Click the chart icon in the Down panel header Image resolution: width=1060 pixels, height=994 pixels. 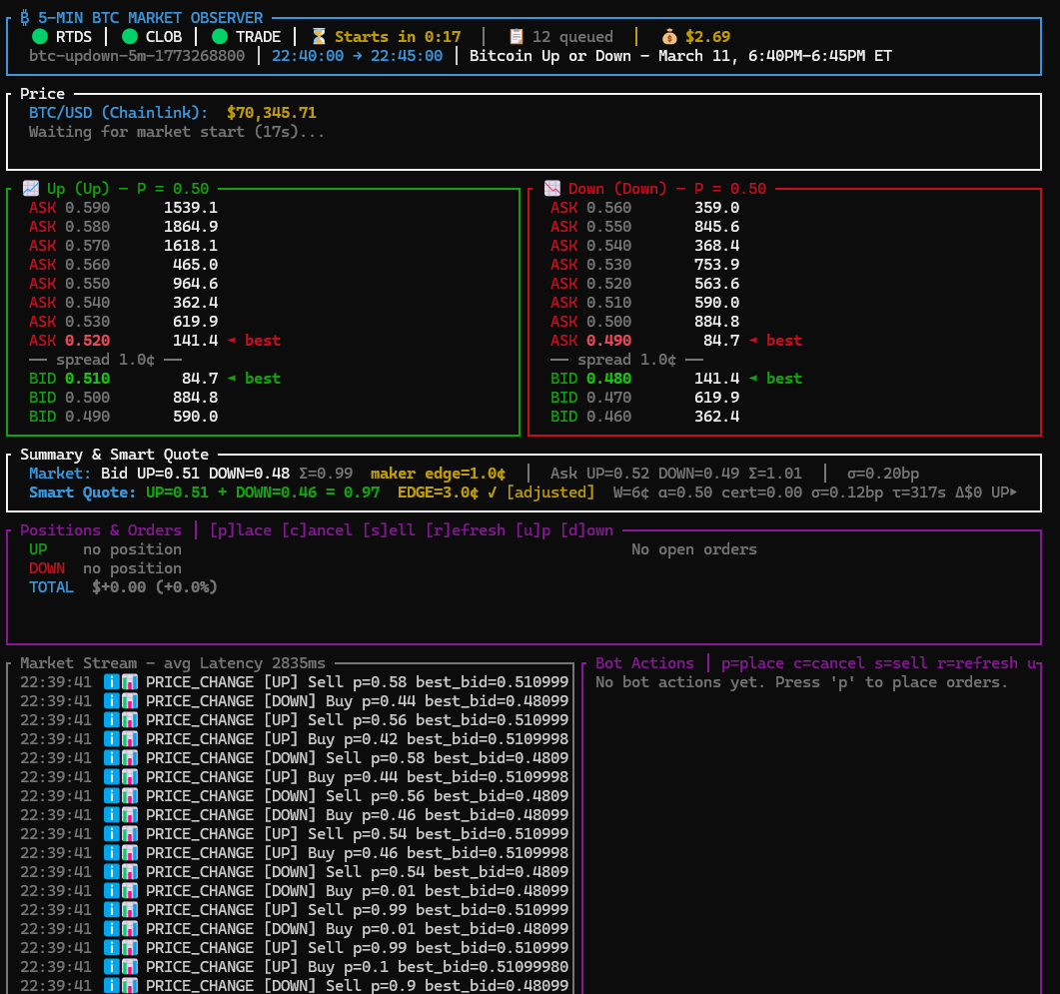click(x=551, y=188)
